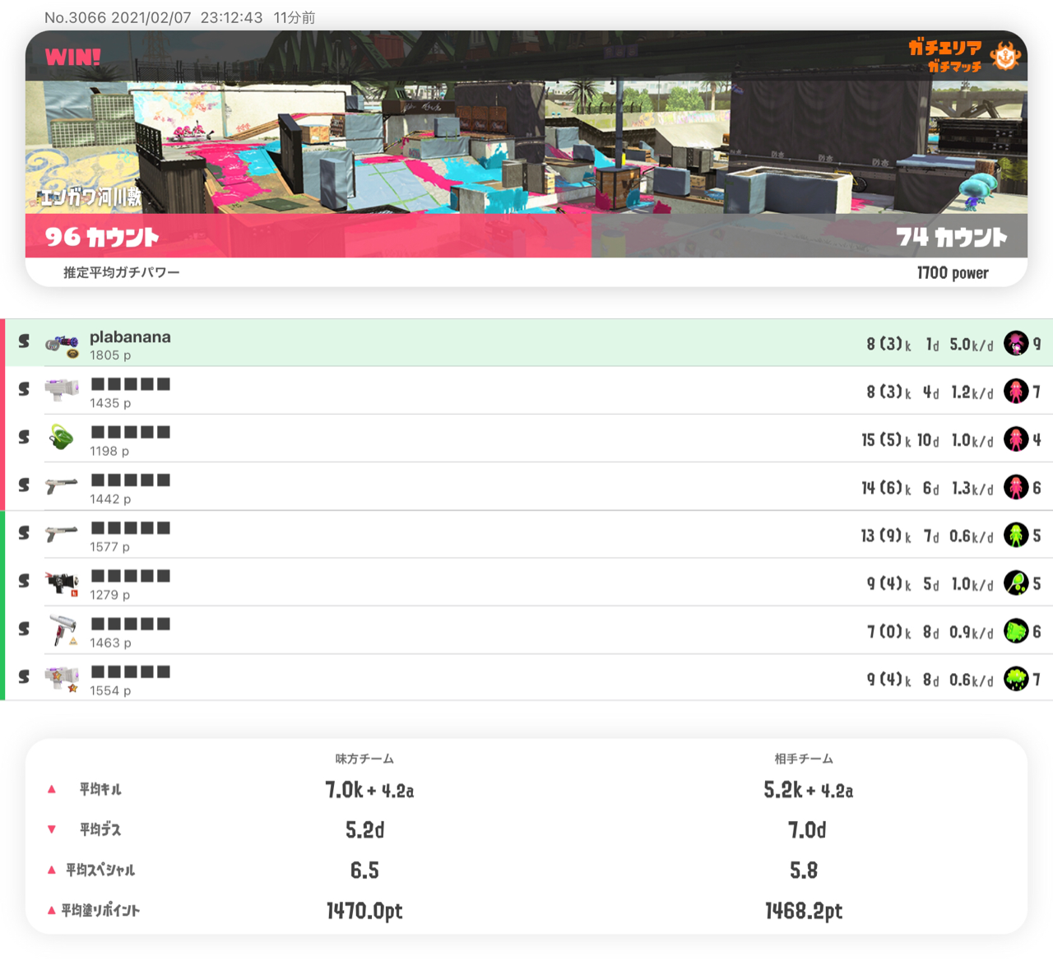Click plabanana's splatling weapon icon
Viewport: 1053px width, 961px height.
(x=62, y=344)
